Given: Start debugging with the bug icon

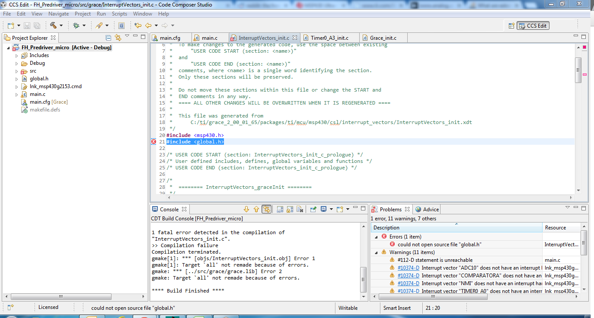Looking at the screenshot, I should [76, 25].
